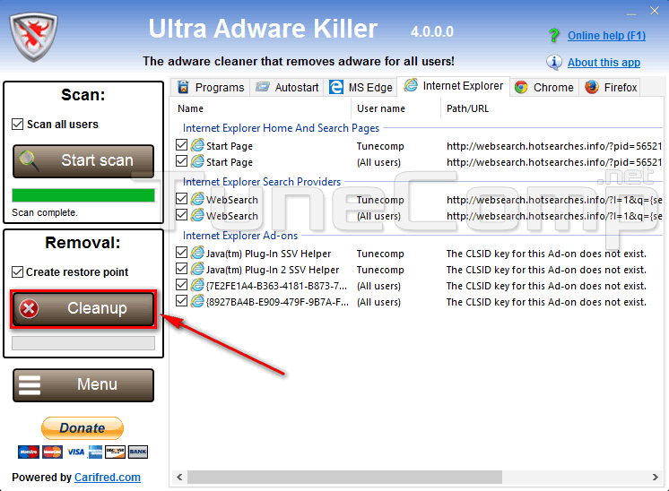The image size is (669, 491).
Task: Uncheck the Tunecomp WebSearch provider
Action: pyautogui.click(x=181, y=199)
